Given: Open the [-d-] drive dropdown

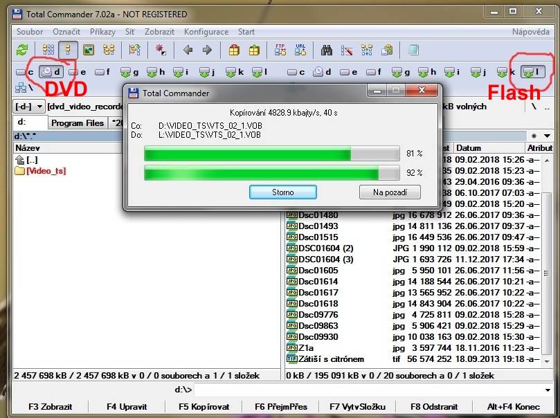Looking at the screenshot, I should coord(28,107).
